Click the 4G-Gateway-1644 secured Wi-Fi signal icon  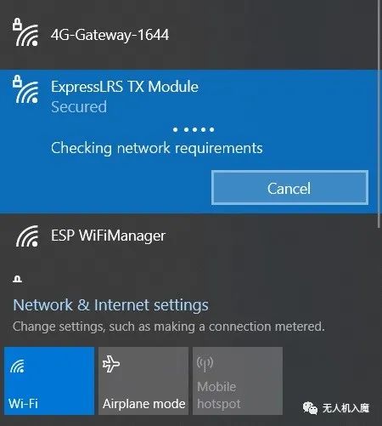pos(25,32)
